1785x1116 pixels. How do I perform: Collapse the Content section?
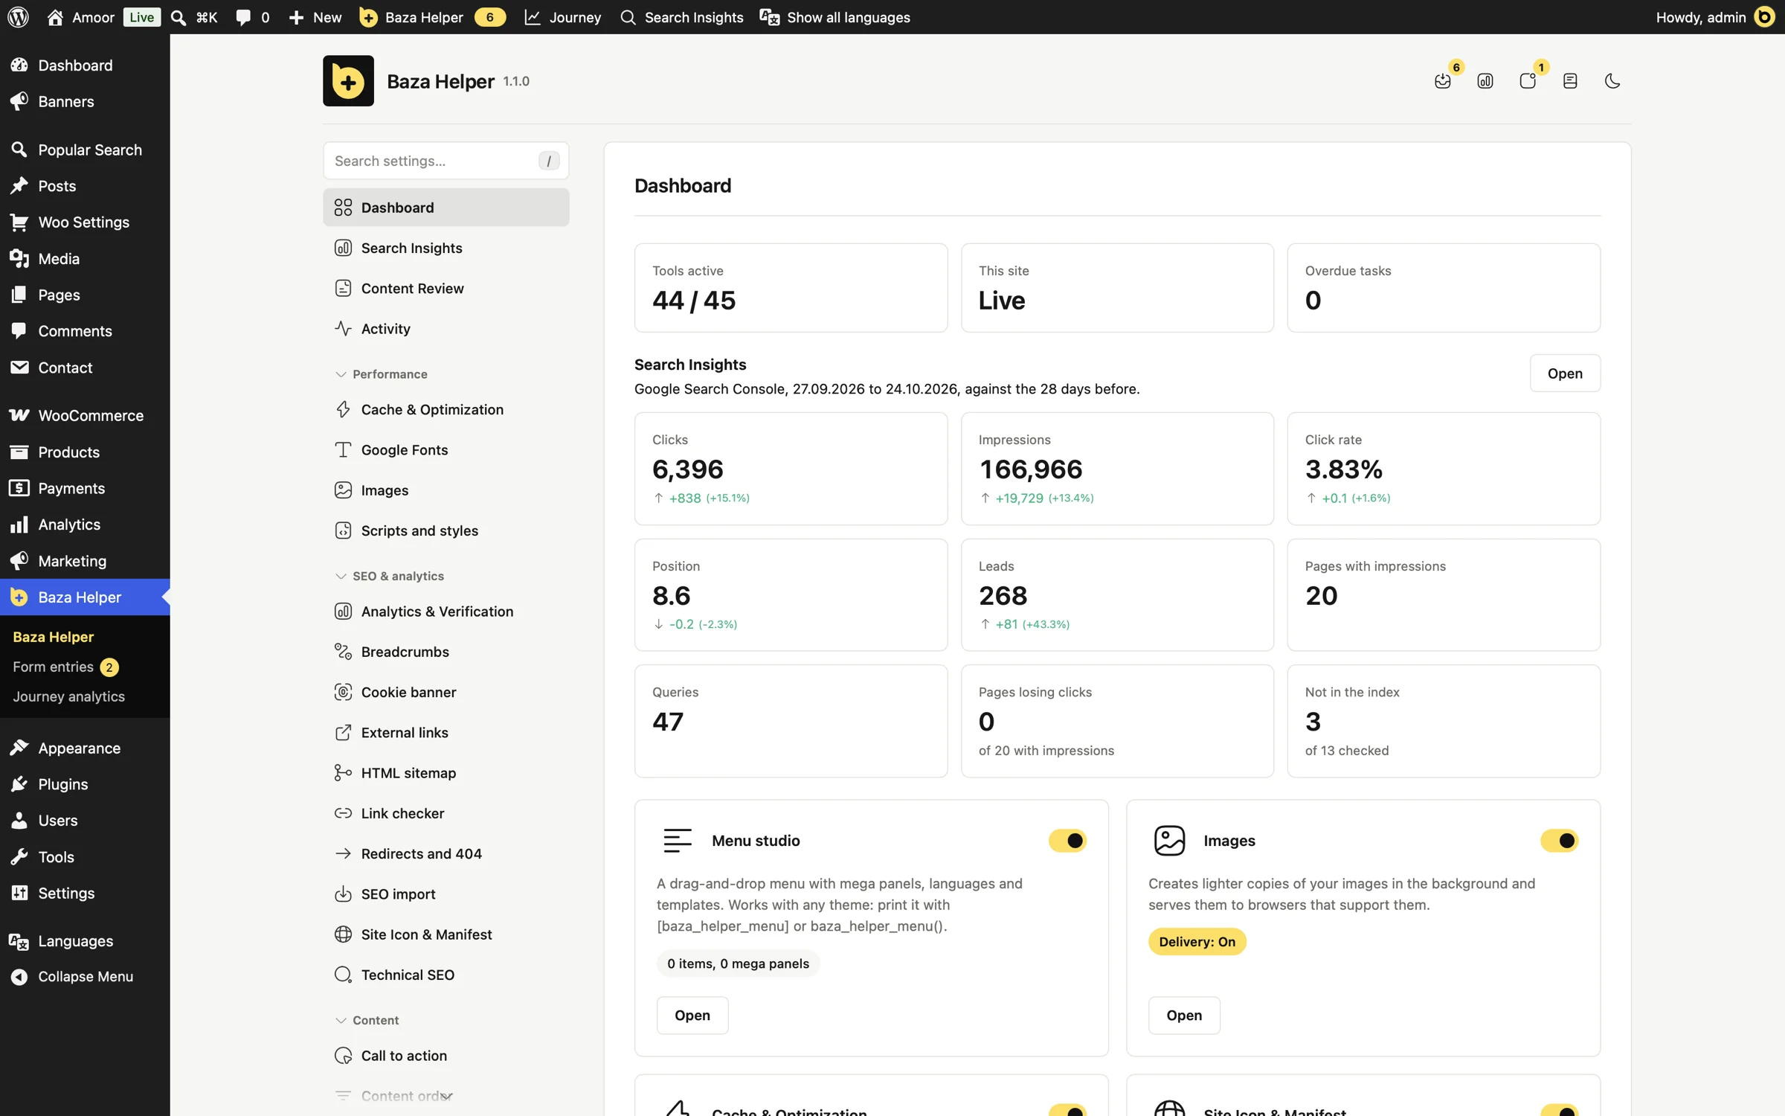point(367,1020)
